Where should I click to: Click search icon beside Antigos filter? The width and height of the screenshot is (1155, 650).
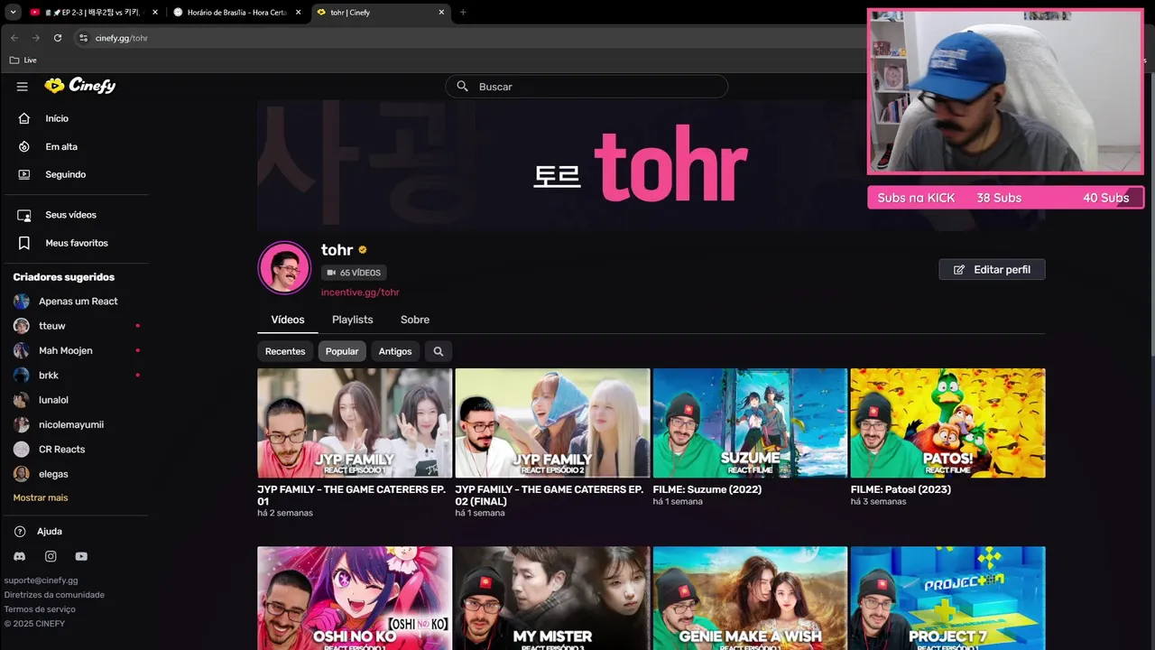click(439, 351)
